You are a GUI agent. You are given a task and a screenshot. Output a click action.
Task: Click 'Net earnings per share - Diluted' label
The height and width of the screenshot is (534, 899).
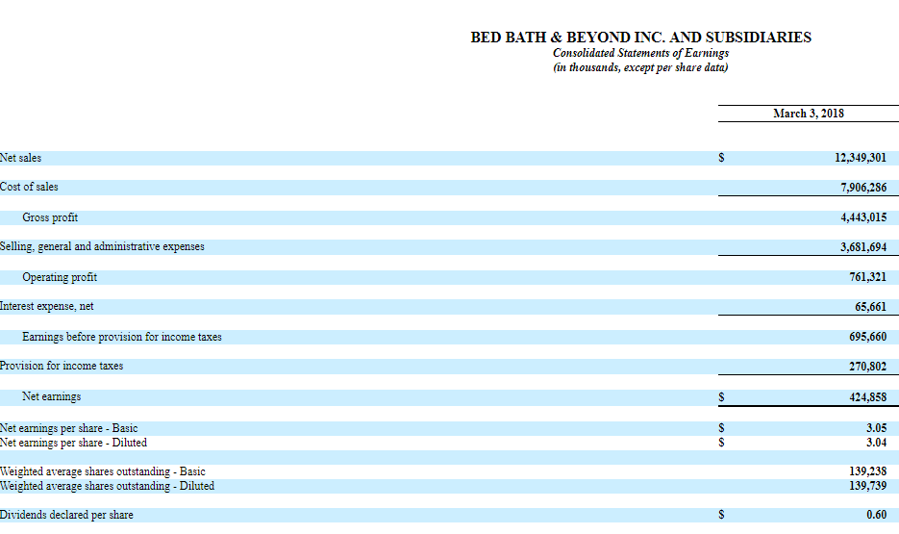tap(73, 443)
